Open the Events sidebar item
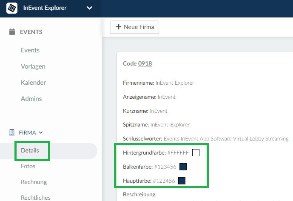 tap(30, 50)
